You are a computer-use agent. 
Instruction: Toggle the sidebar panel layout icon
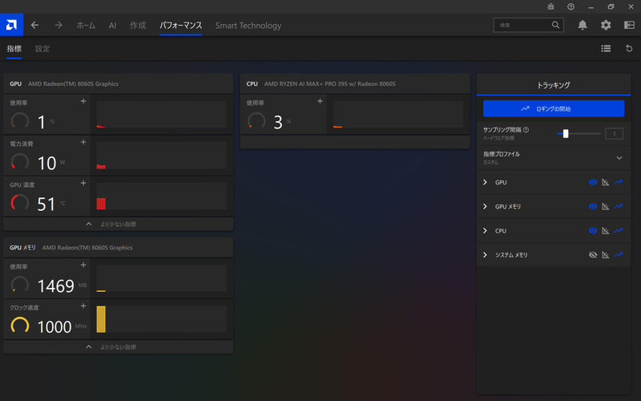pyautogui.click(x=629, y=25)
